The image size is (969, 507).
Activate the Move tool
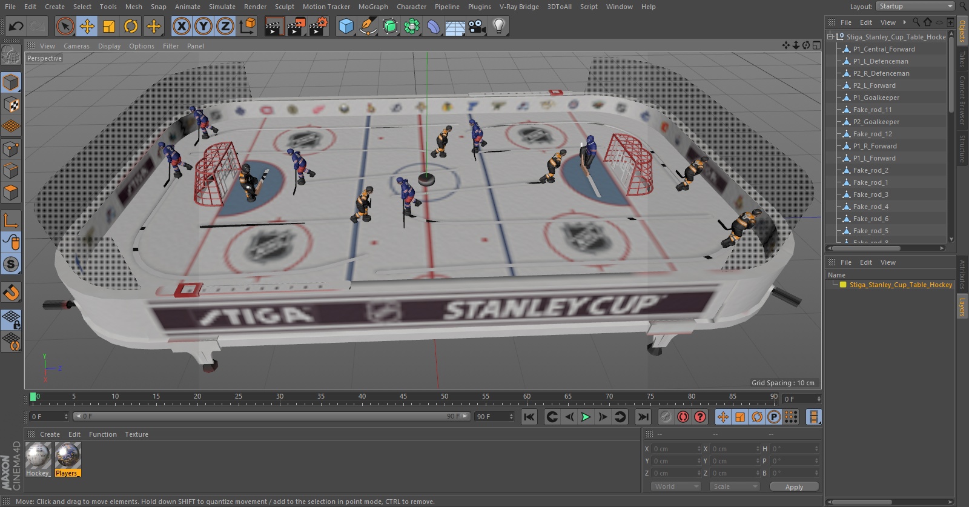click(x=87, y=26)
